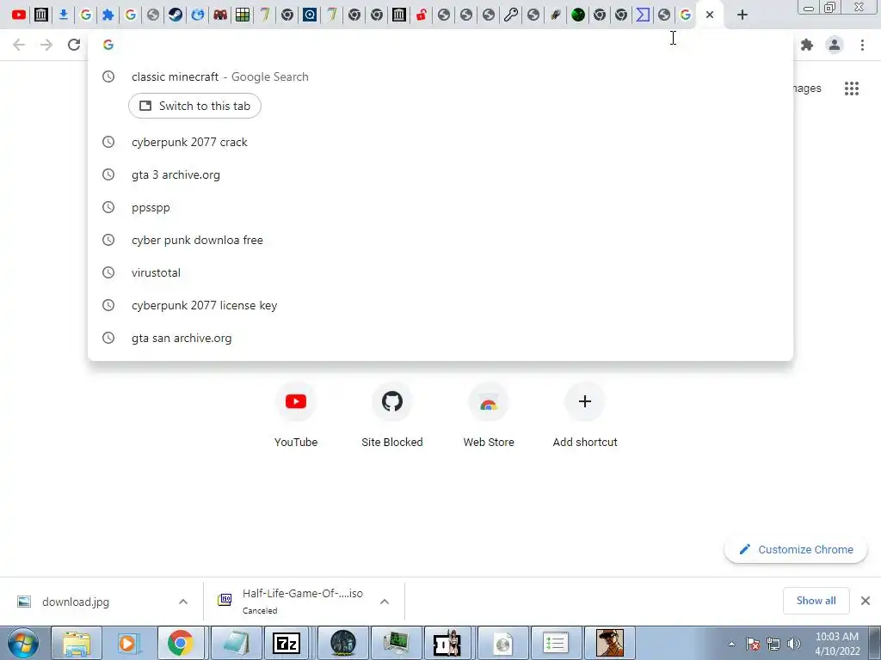Expand options for Half-Life iso download
Image resolution: width=881 pixels, height=660 pixels.
(385, 602)
